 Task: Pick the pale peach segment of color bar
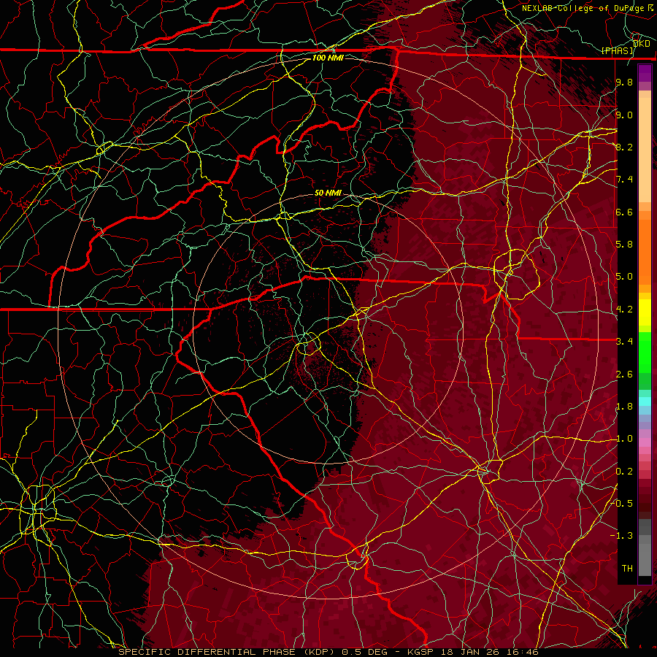pos(645,151)
